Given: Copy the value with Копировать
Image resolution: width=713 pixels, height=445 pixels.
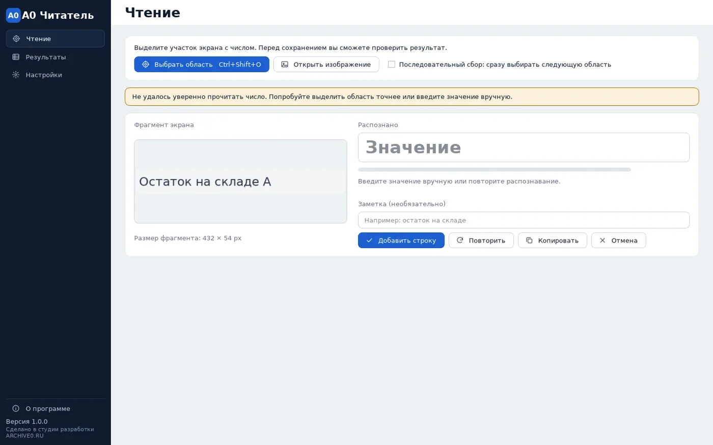Looking at the screenshot, I should point(553,241).
